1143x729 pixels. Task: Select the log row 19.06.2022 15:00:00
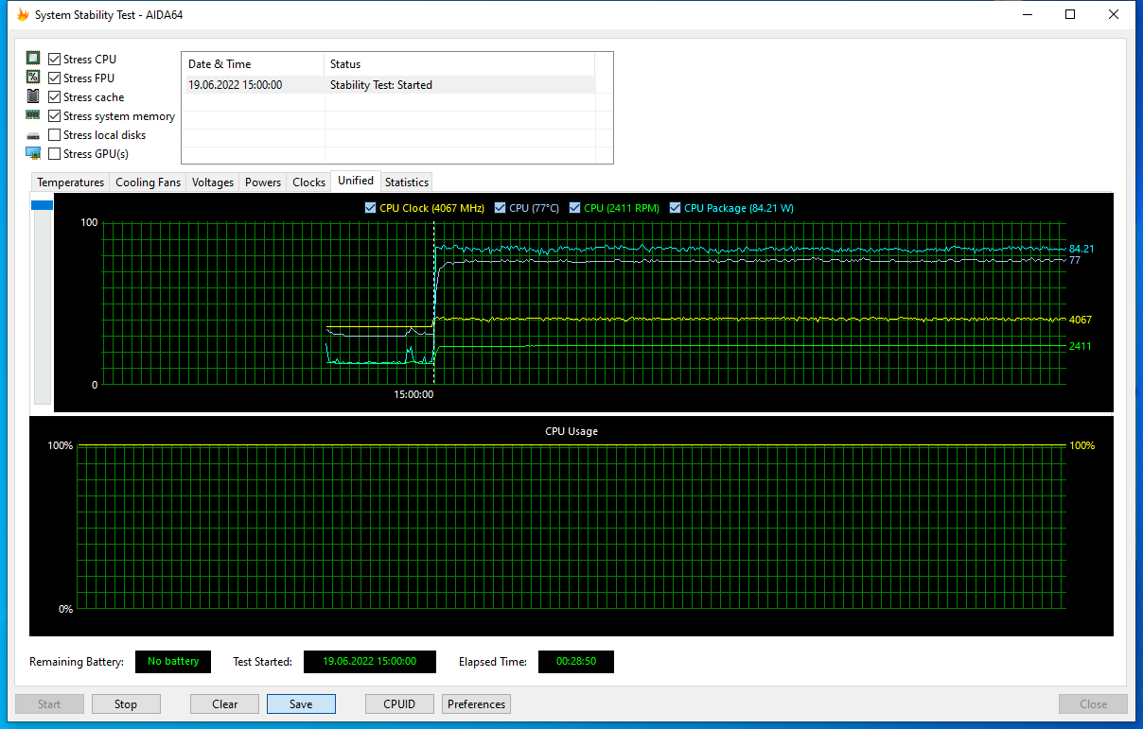coord(389,85)
